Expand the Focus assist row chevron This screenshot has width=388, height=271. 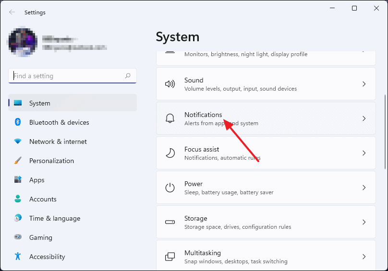click(364, 153)
